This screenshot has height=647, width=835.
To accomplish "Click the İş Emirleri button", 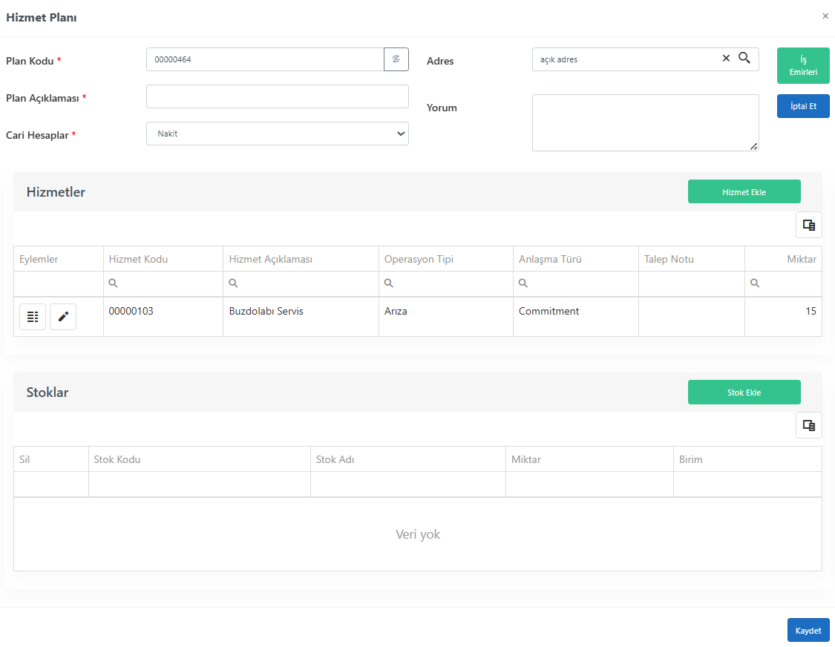I will pyautogui.click(x=803, y=65).
